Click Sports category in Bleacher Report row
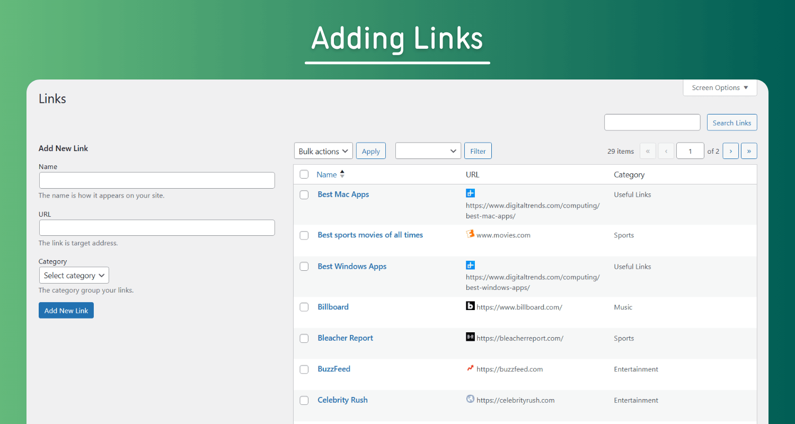This screenshot has width=795, height=424. pyautogui.click(x=624, y=338)
